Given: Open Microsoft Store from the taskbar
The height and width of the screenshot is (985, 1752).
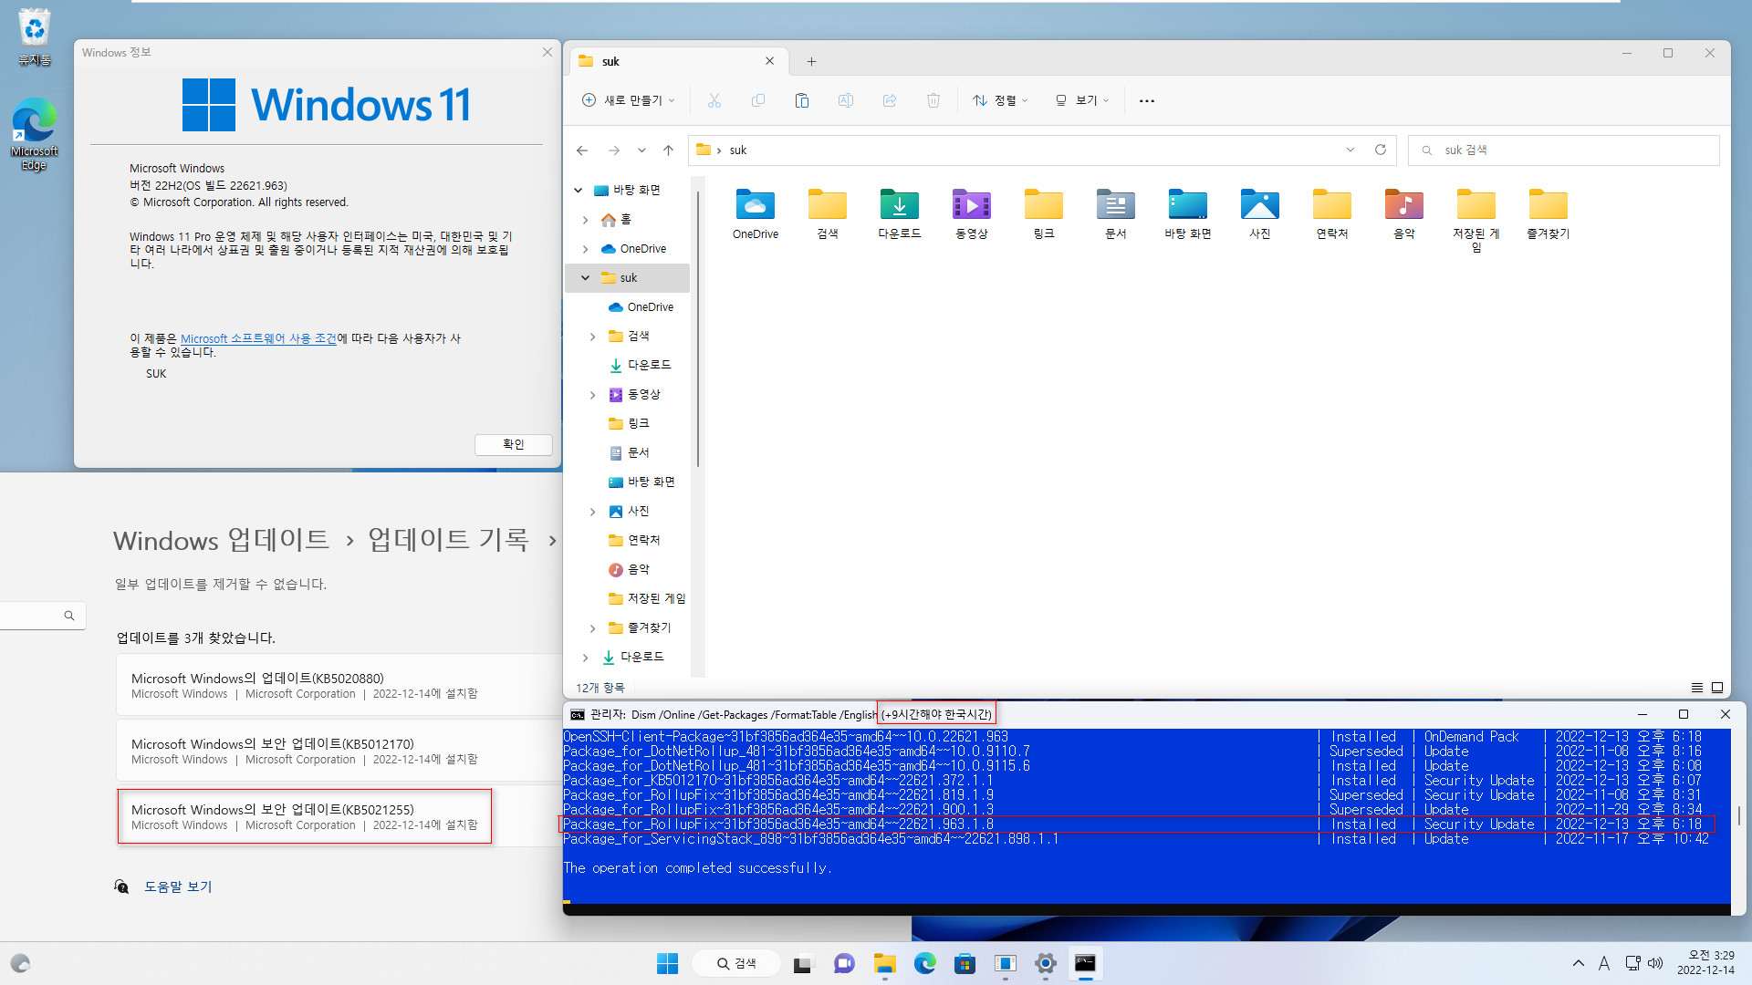Looking at the screenshot, I should click(x=965, y=963).
